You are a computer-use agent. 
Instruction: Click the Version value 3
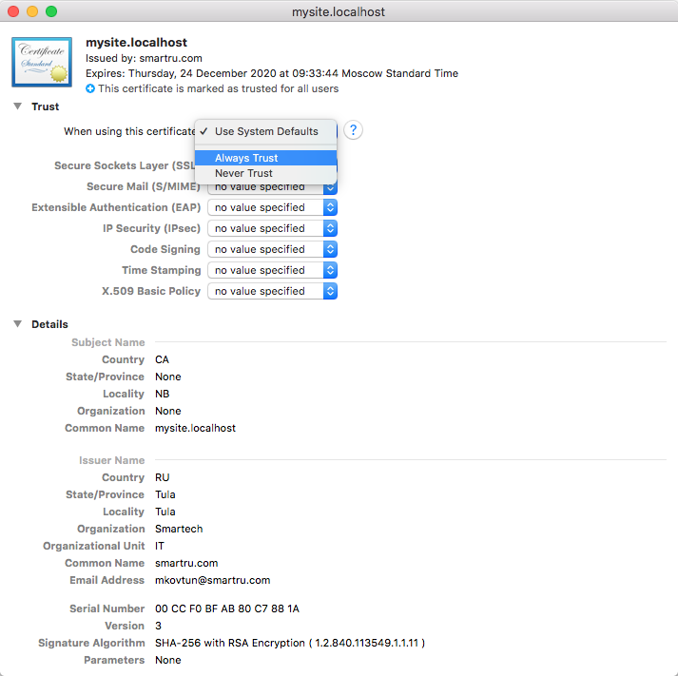[x=158, y=626]
